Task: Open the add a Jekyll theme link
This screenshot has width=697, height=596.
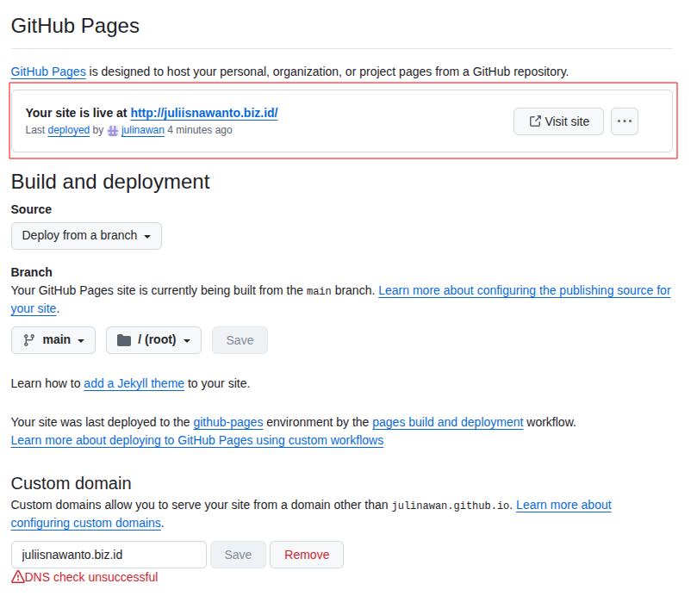Action: [134, 383]
